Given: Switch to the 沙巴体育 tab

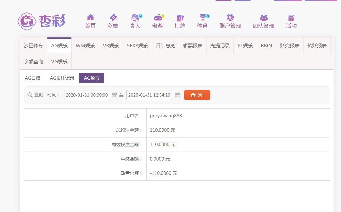Looking at the screenshot, I should click(33, 46).
